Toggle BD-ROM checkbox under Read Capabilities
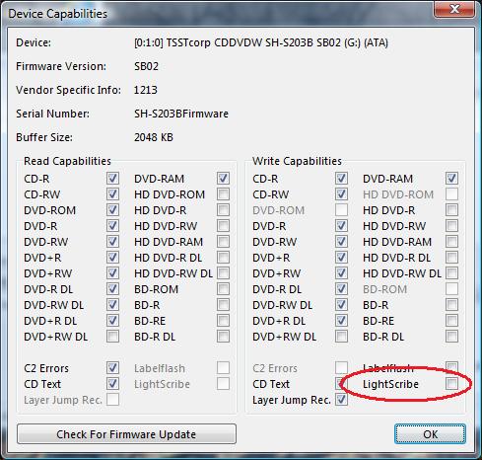 pyautogui.click(x=223, y=289)
